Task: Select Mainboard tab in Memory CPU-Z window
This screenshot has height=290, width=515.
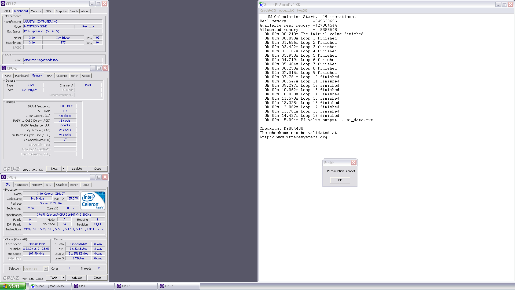Action: click(x=22, y=76)
